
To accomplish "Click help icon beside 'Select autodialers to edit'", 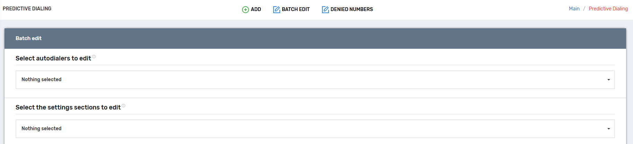I will pyautogui.click(x=94, y=57).
